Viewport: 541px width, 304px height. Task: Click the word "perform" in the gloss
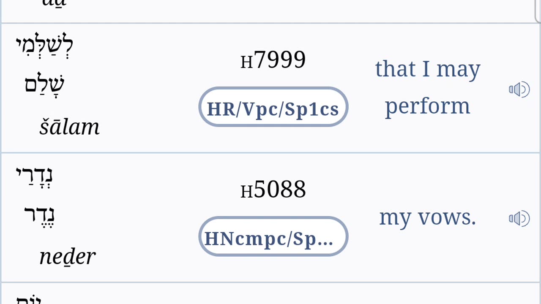pyautogui.click(x=427, y=106)
